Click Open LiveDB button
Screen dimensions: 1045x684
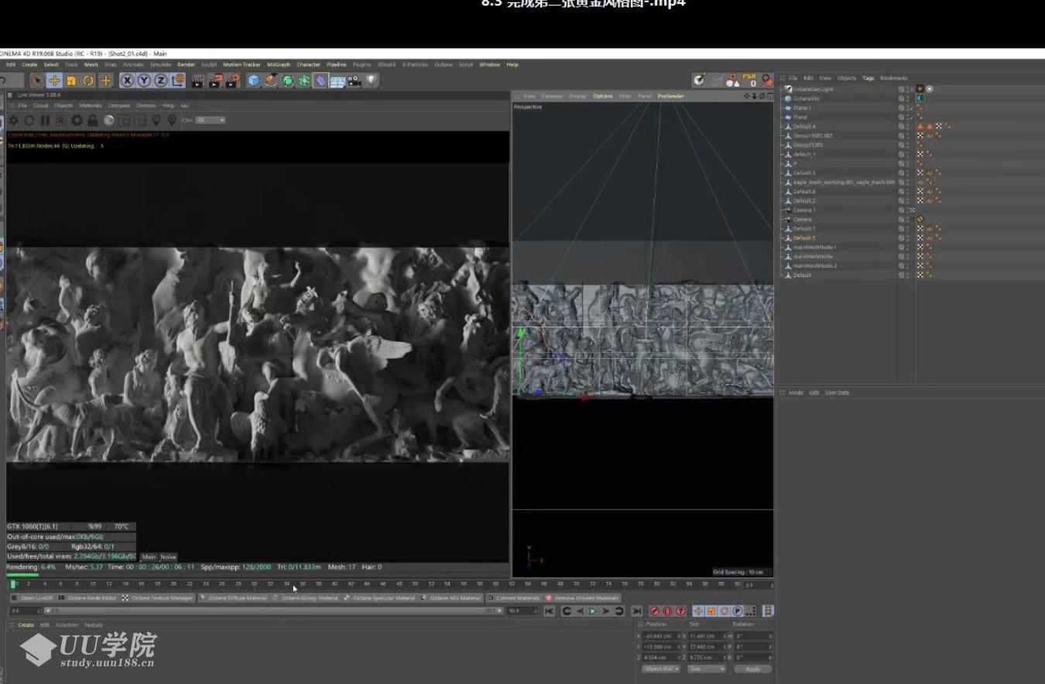tap(33, 598)
